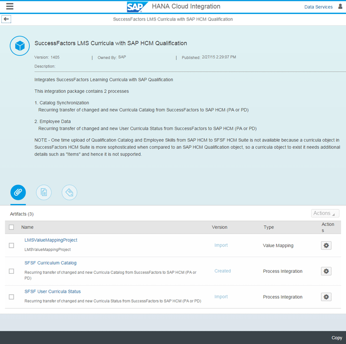The height and width of the screenshot is (344, 346).
Task: Click the back arrow button
Action: tap(7, 19)
